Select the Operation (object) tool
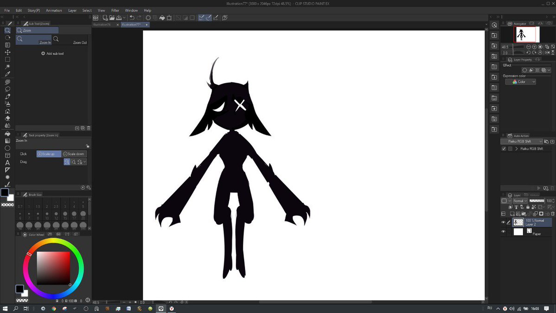This screenshot has width=556, height=313. pyautogui.click(x=7, y=45)
